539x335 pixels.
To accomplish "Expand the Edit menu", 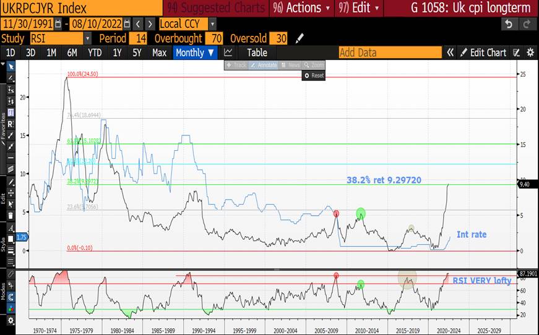I will pyautogui.click(x=359, y=7).
